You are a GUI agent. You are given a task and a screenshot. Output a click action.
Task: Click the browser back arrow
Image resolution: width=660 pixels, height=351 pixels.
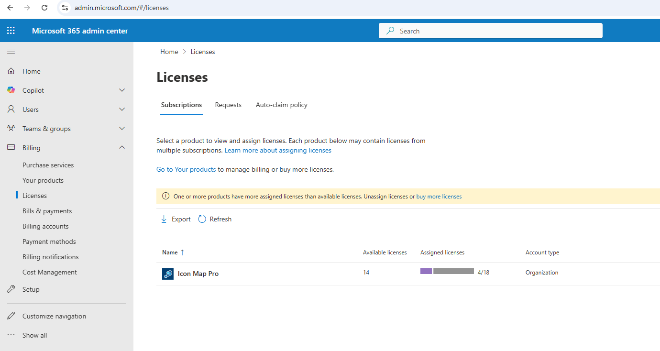10,8
